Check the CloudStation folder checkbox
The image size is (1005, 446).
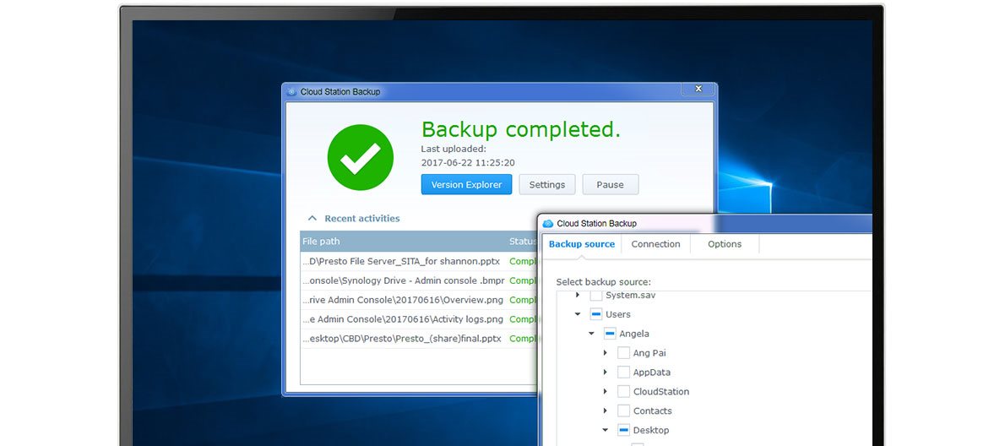pos(623,391)
